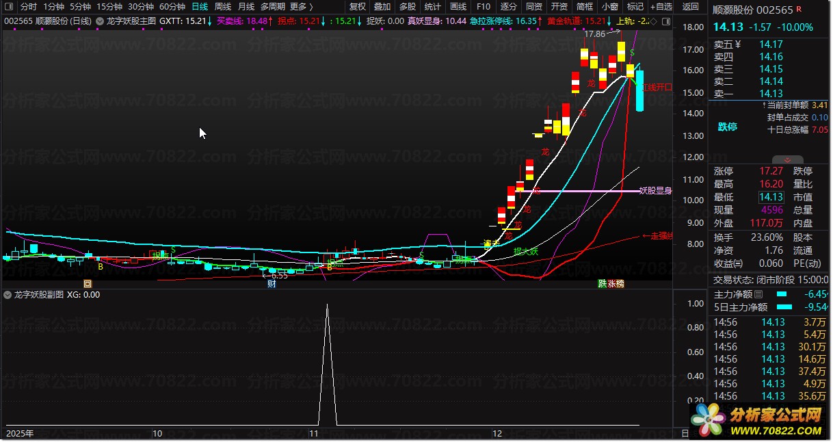Click the 返回 back button
Image resolution: width=833 pixels, height=442 pixels.
pos(691,7)
